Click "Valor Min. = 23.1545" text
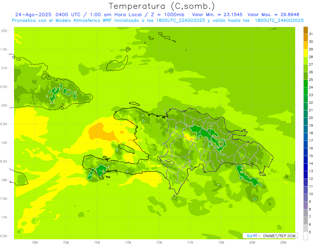The width and height of the screenshot is (318, 246). (217, 15)
